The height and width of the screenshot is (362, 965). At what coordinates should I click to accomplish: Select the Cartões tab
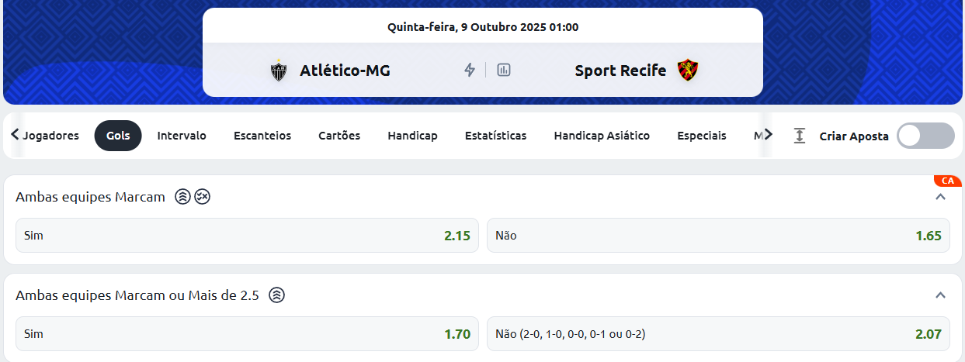coord(339,136)
